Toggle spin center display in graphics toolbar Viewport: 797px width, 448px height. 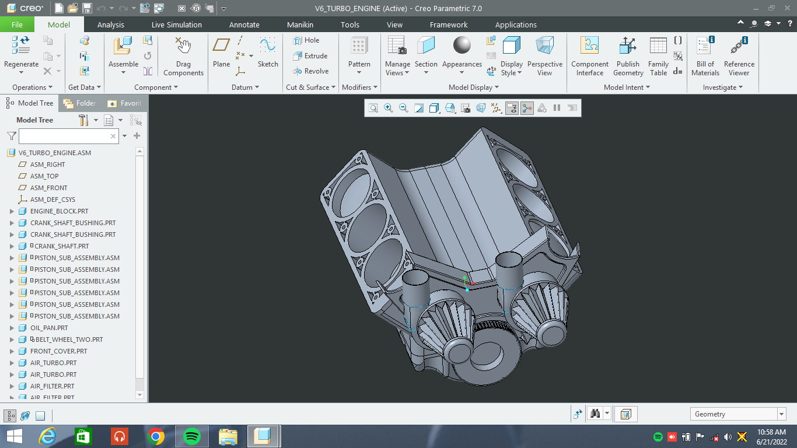coord(527,108)
